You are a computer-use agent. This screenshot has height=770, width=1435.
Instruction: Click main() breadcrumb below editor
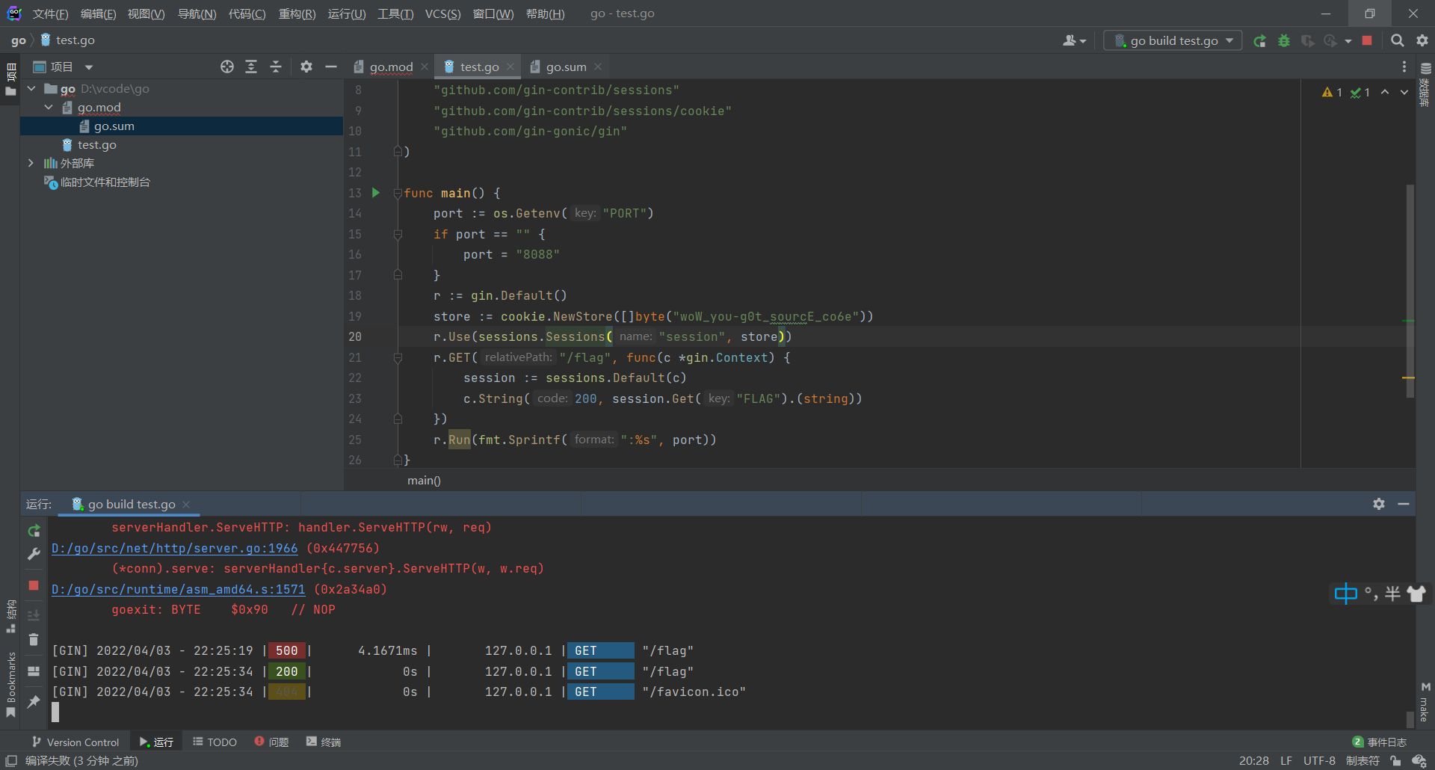[x=424, y=480]
